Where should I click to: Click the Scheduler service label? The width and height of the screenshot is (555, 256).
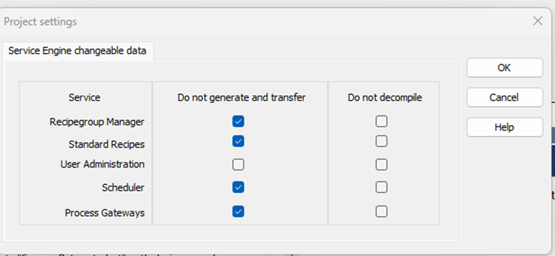(x=123, y=187)
